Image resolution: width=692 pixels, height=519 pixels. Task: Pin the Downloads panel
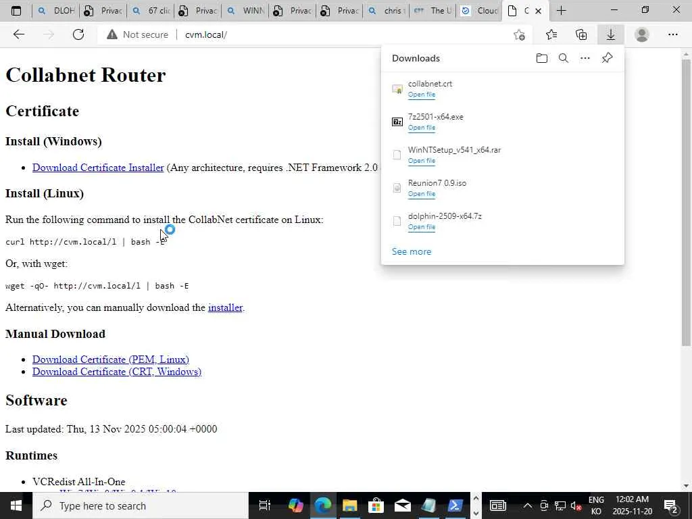[608, 58]
